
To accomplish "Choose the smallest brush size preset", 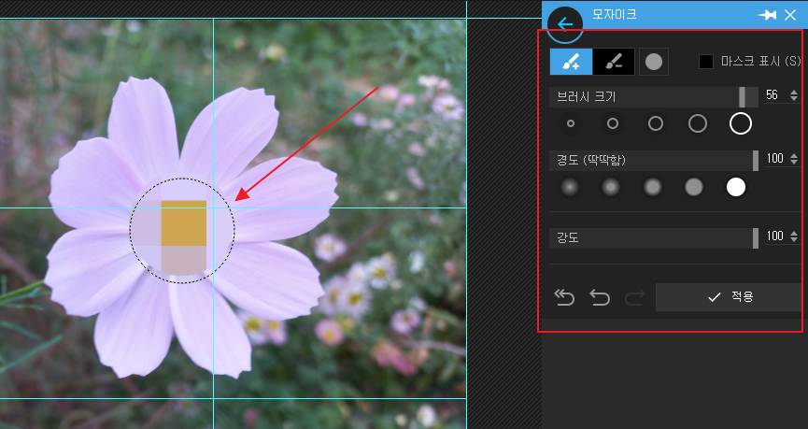I will point(571,123).
